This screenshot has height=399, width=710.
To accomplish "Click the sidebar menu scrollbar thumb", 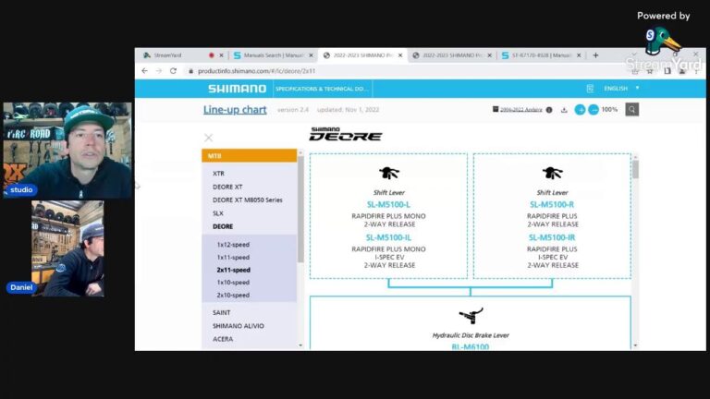I will [300, 209].
